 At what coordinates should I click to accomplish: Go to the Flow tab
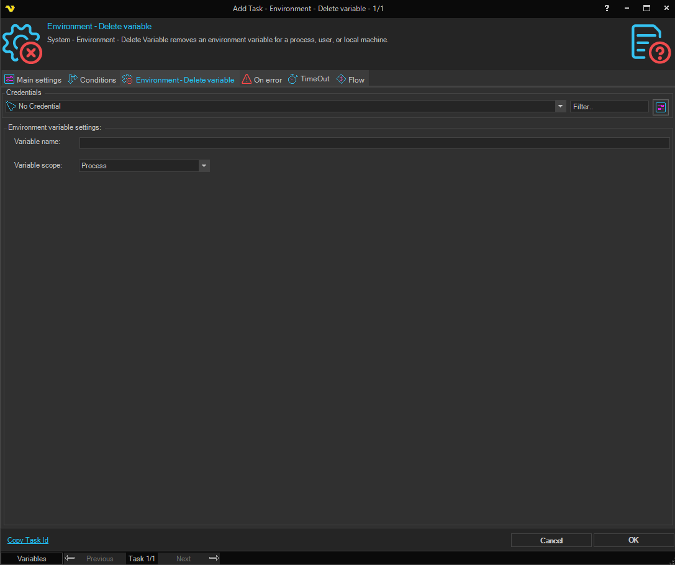pos(351,79)
